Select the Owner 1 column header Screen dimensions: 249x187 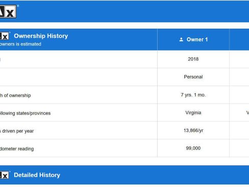click(x=193, y=39)
